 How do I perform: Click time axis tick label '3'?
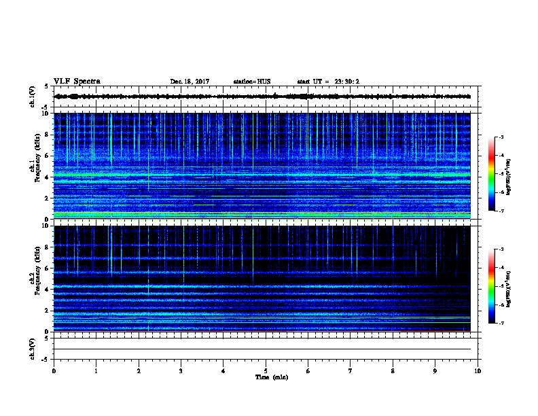point(181,370)
